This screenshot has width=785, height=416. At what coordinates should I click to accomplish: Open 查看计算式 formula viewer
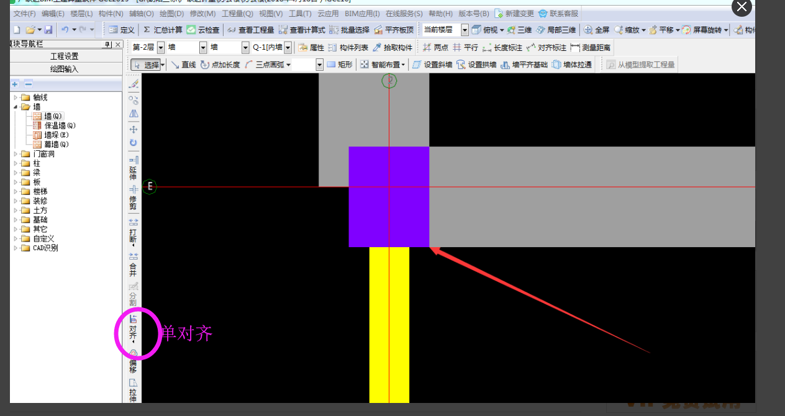pyautogui.click(x=302, y=30)
